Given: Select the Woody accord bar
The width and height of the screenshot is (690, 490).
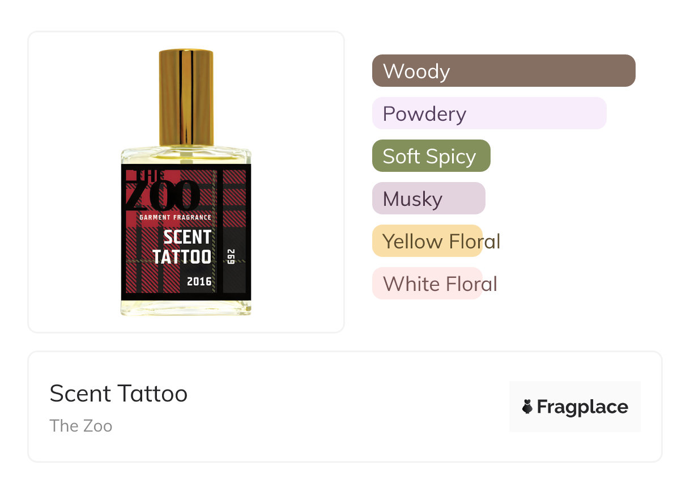Looking at the screenshot, I should tap(503, 71).
